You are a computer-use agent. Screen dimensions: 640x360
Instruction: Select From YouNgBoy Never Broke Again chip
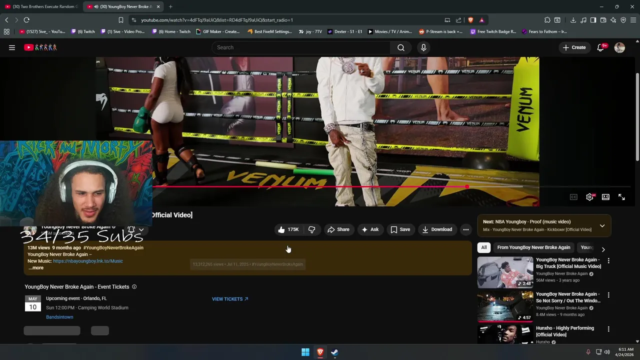533,247
